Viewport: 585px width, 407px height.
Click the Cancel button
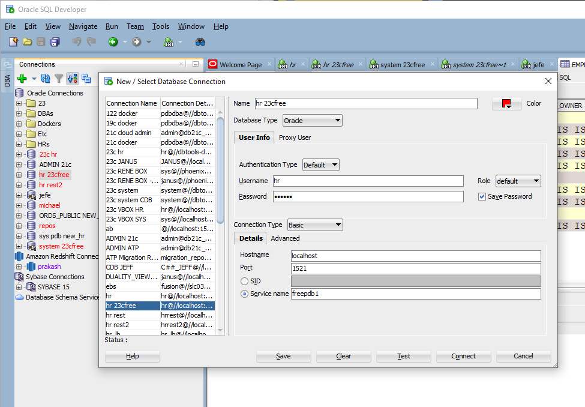click(523, 356)
